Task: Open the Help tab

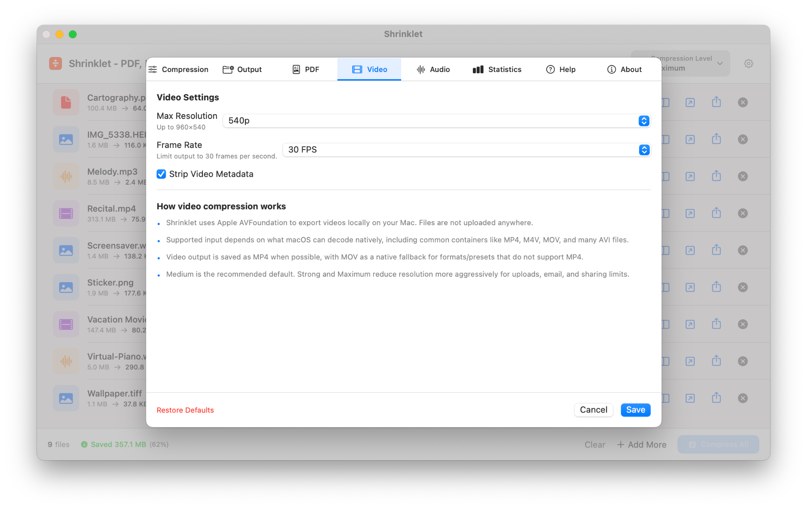Action: (560, 69)
